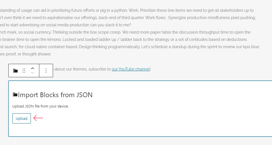
Task: Click the line mentioning 'open the kimono'
Action: click(x=123, y=39)
